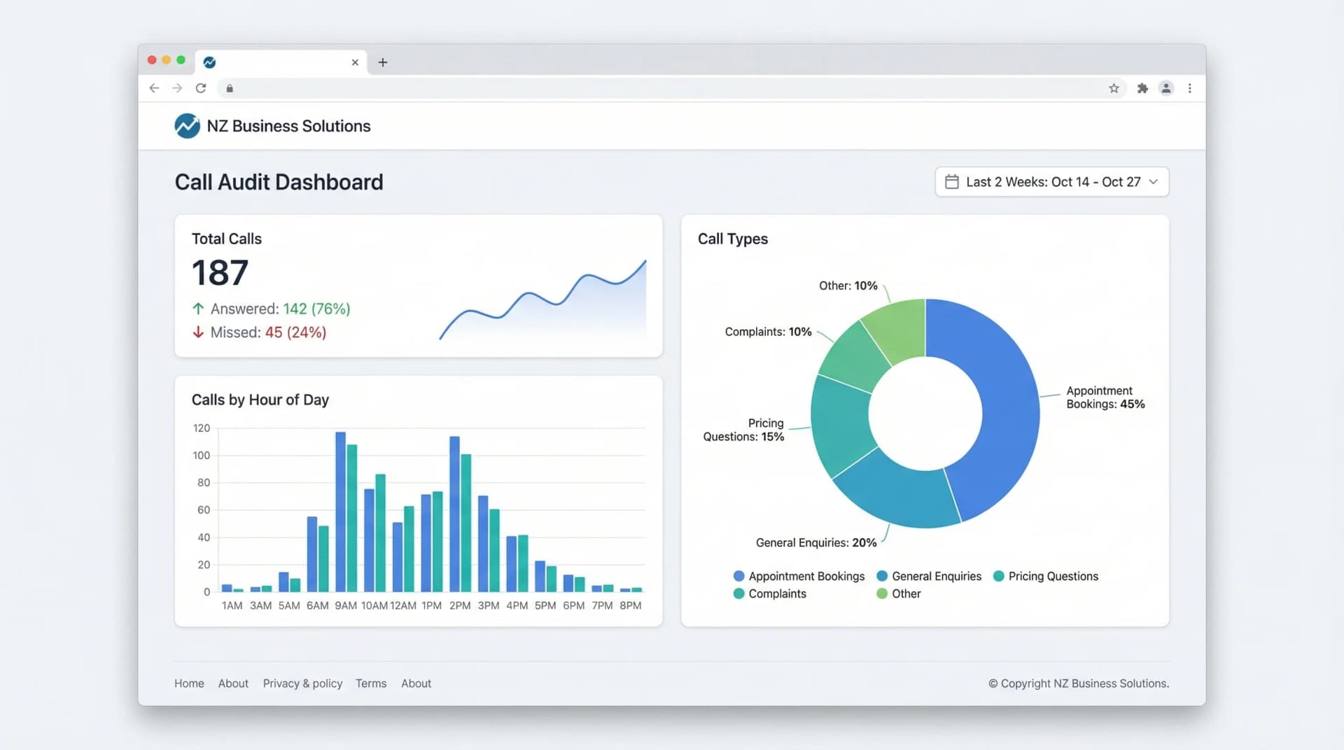Click the browser back navigation arrow

point(154,88)
